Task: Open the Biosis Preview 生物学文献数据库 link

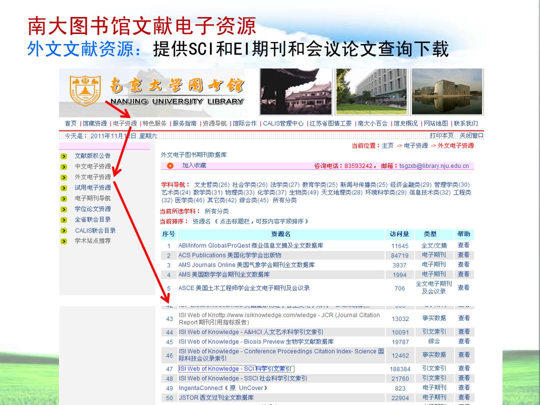Action: coord(256,342)
